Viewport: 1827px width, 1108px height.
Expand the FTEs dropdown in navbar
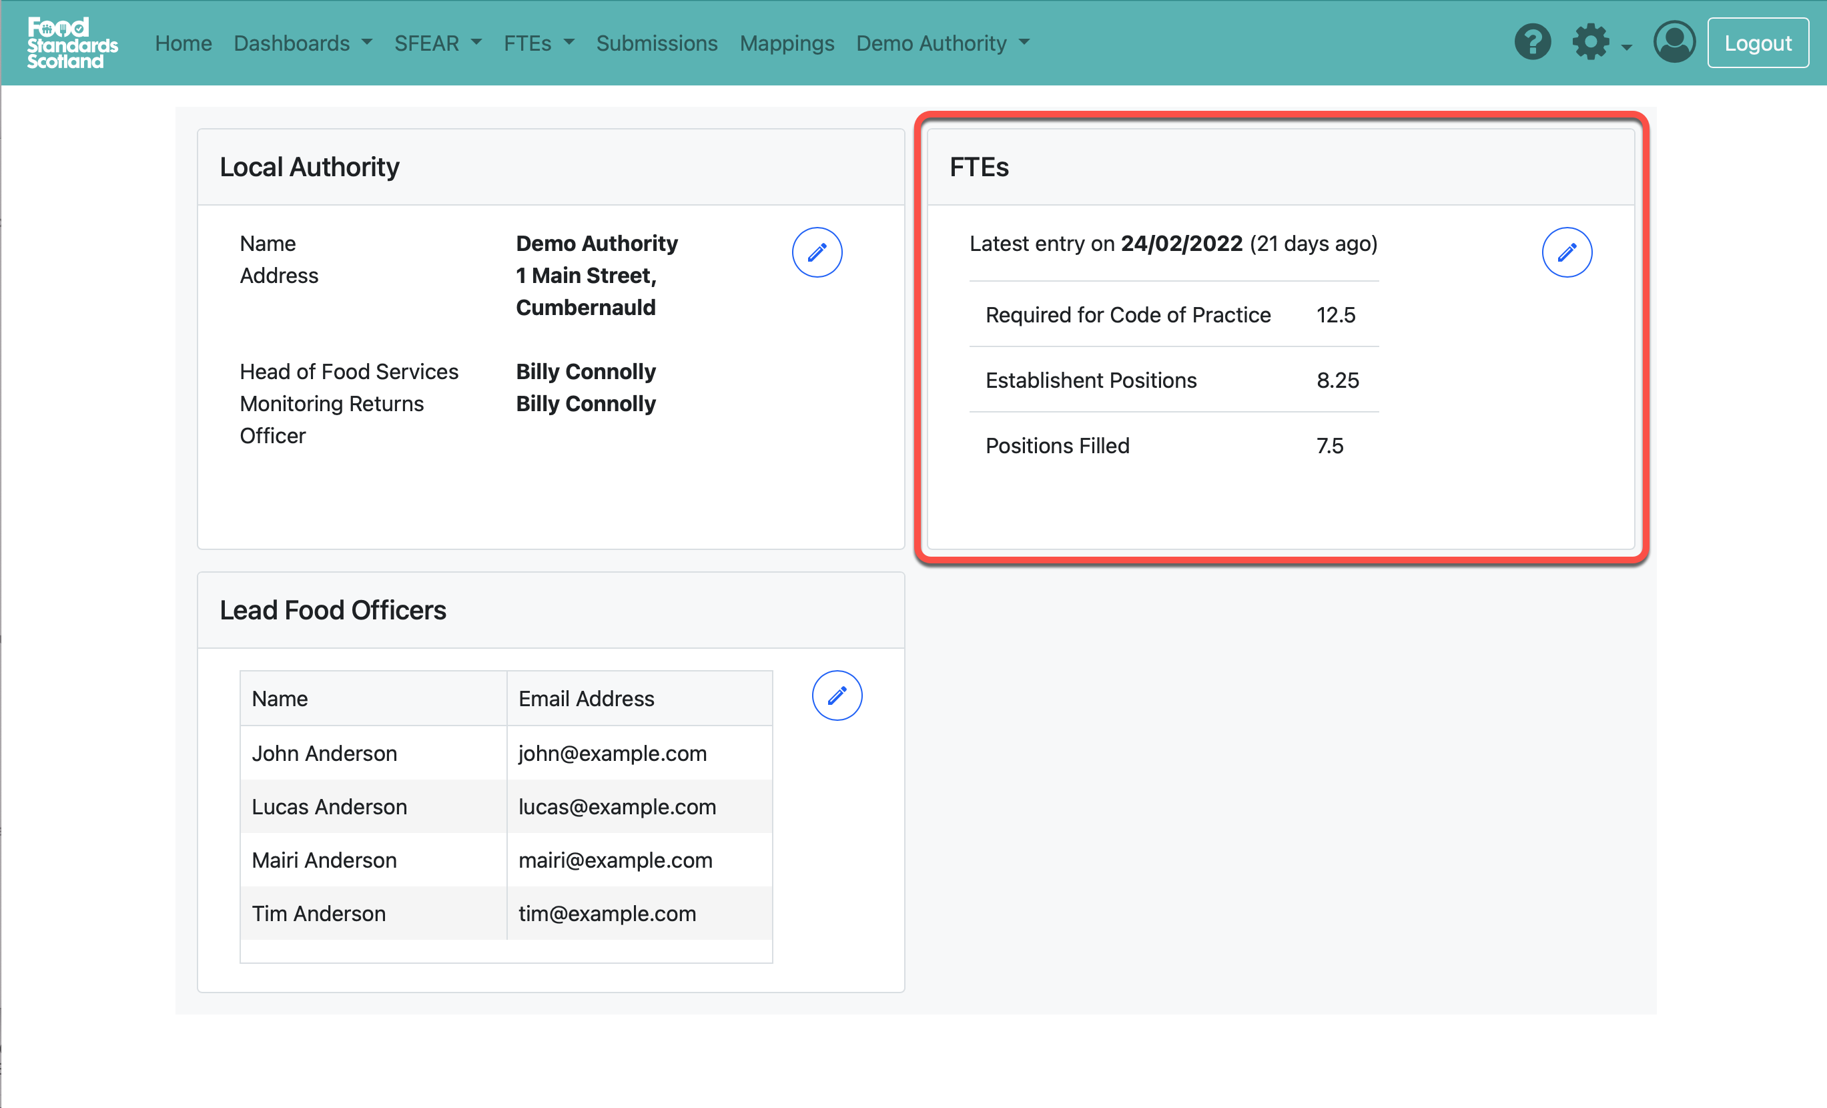click(x=539, y=43)
